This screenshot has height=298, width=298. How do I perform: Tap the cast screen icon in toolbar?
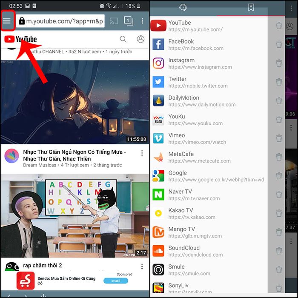(114, 21)
